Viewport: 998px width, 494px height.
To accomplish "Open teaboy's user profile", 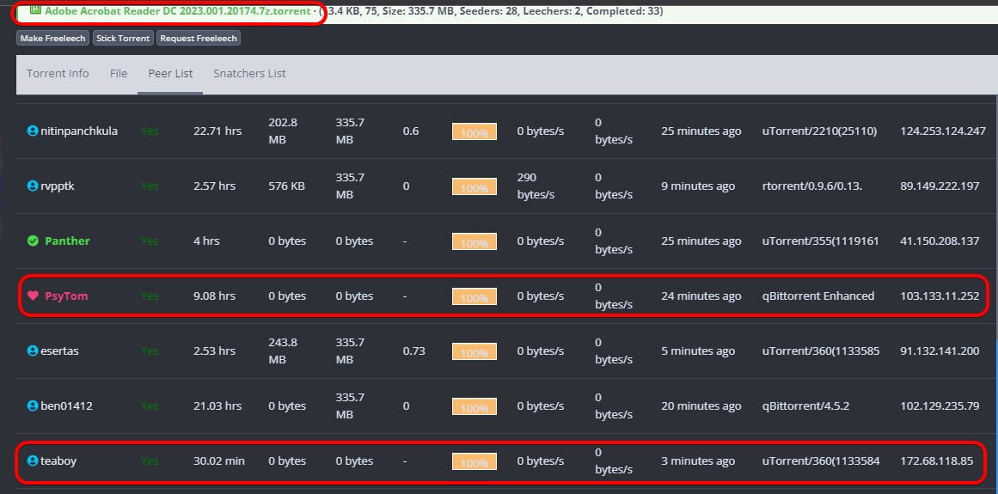I will 58,460.
